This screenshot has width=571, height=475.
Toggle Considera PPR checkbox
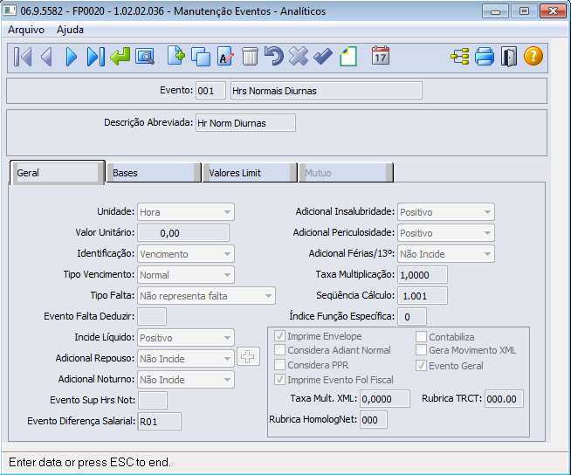(x=279, y=365)
